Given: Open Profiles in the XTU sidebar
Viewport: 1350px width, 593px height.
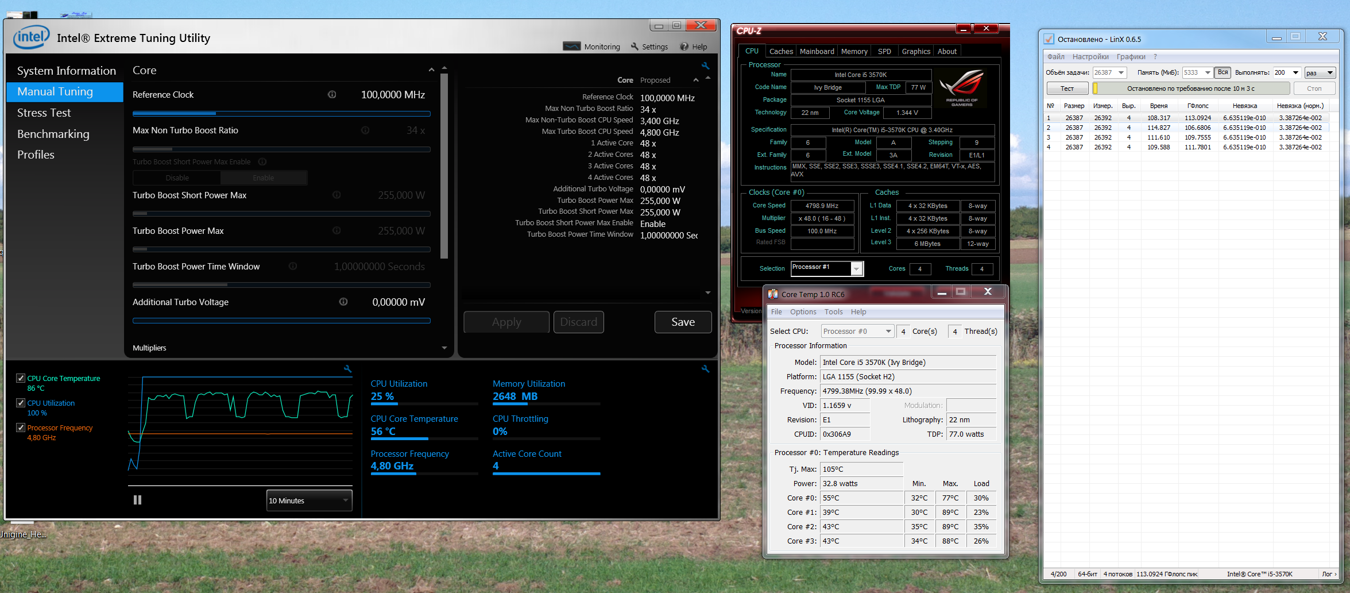Looking at the screenshot, I should (36, 155).
